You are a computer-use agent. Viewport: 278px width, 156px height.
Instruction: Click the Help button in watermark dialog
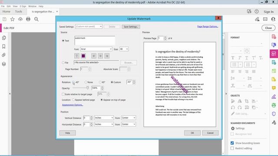point(68,133)
